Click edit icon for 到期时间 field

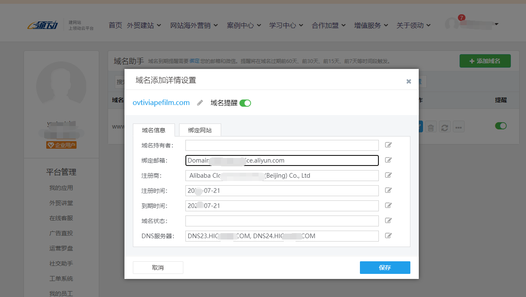click(389, 205)
